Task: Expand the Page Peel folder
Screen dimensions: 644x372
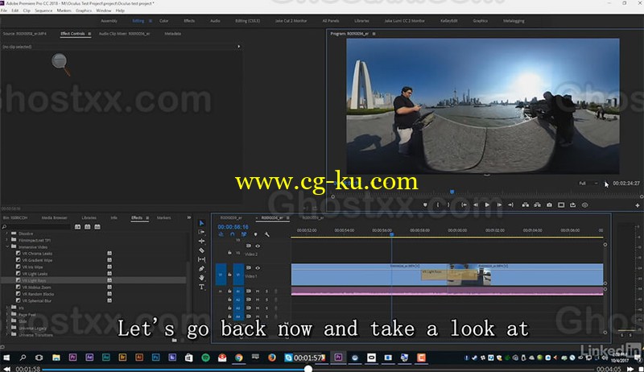Action: point(7,315)
